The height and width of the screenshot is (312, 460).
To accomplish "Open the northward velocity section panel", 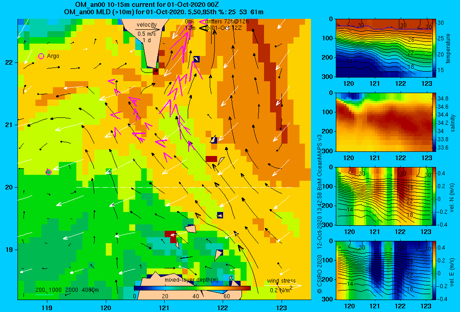I will tap(384, 196).
